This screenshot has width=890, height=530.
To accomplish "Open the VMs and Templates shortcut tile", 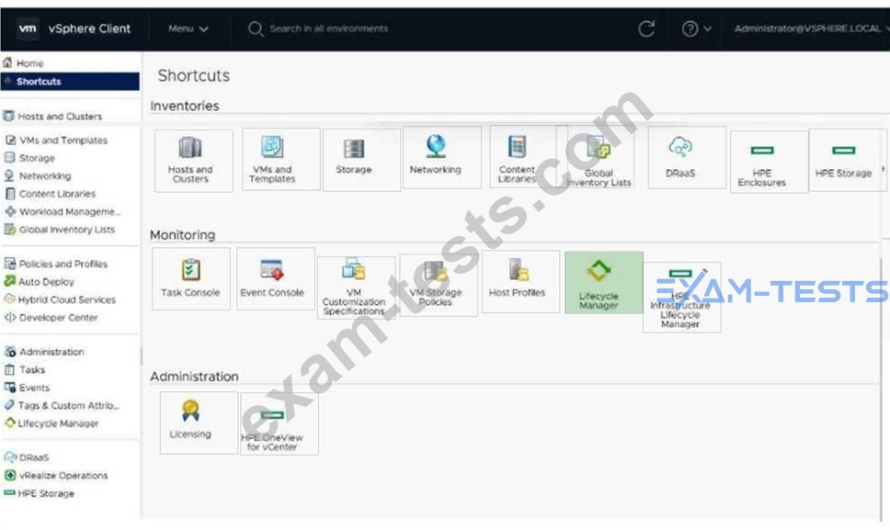I will 281,159.
